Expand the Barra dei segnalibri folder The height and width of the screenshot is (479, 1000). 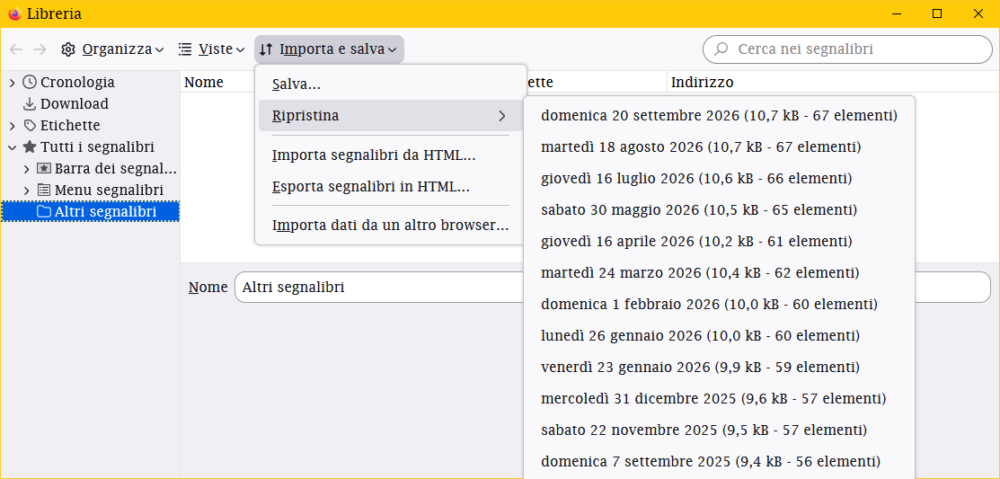click(x=26, y=169)
